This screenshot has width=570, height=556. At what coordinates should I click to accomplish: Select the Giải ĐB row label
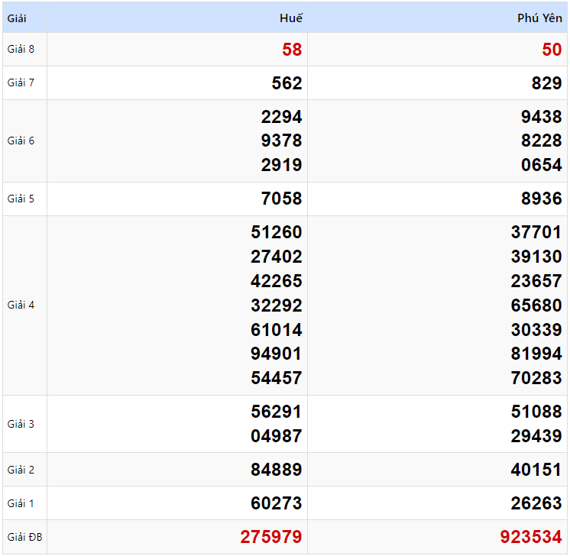click(24, 538)
